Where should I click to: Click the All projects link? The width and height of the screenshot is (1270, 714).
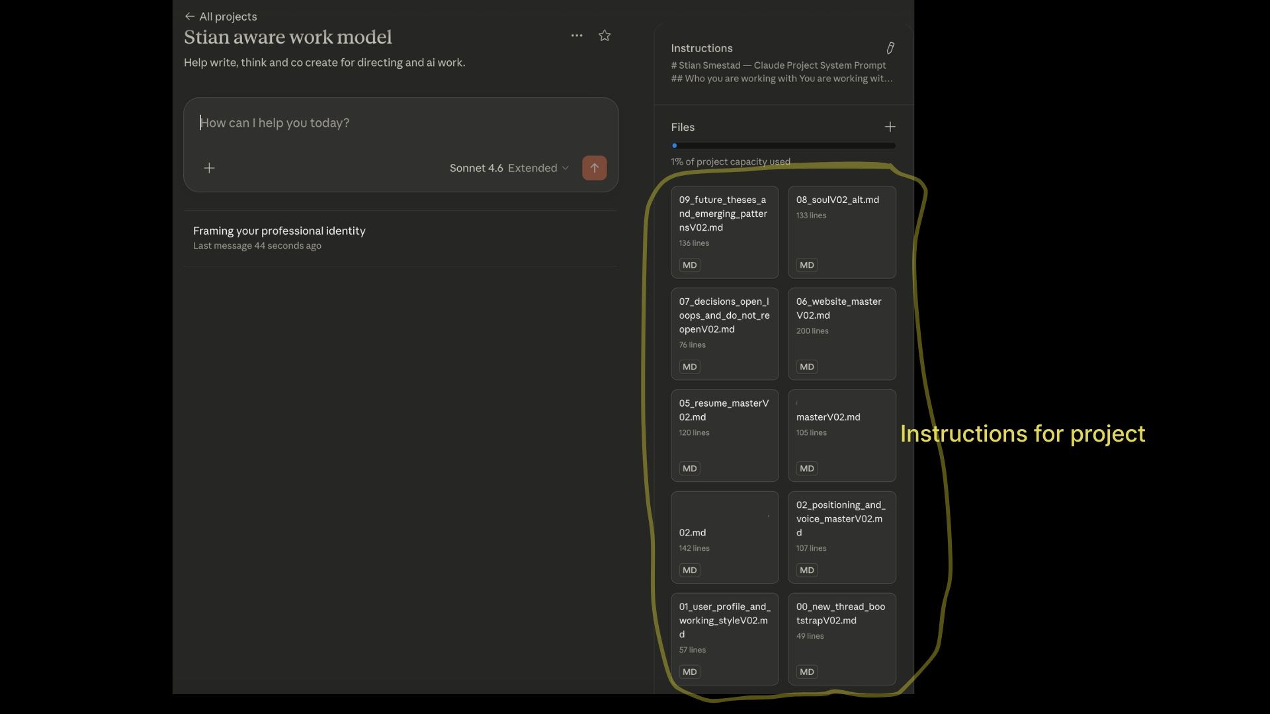pos(228,17)
